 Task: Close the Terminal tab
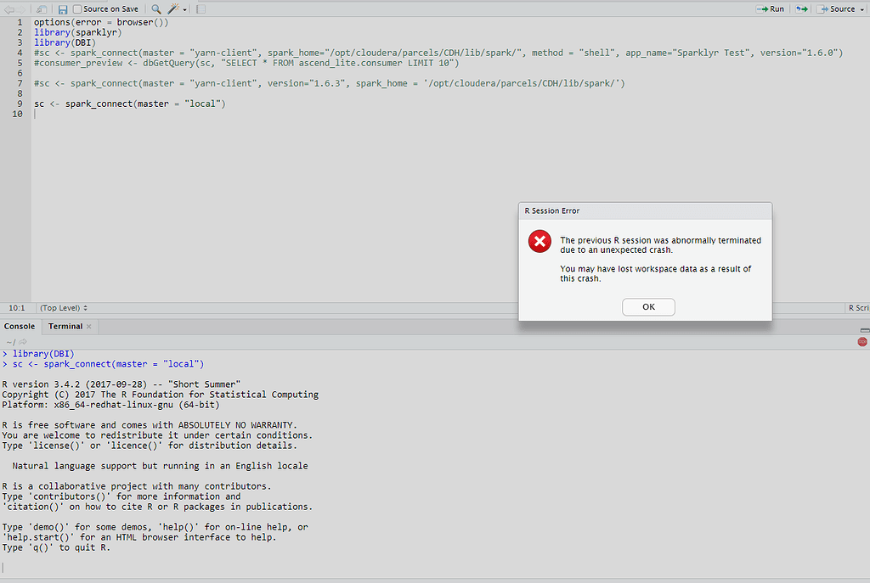click(88, 326)
